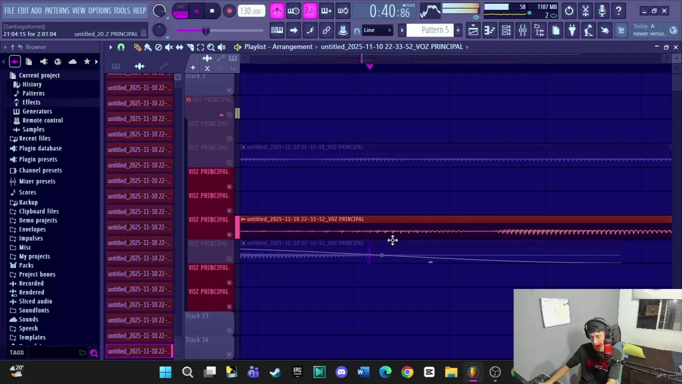Select the untitled_2025-11-10 22-33-52 red audio clip
The image size is (682, 384).
coord(456,228)
